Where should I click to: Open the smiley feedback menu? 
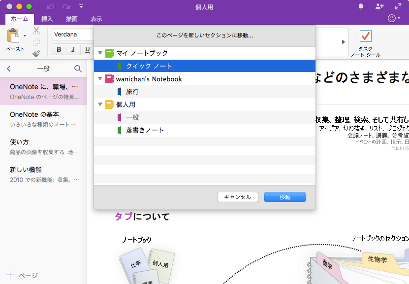(394, 18)
